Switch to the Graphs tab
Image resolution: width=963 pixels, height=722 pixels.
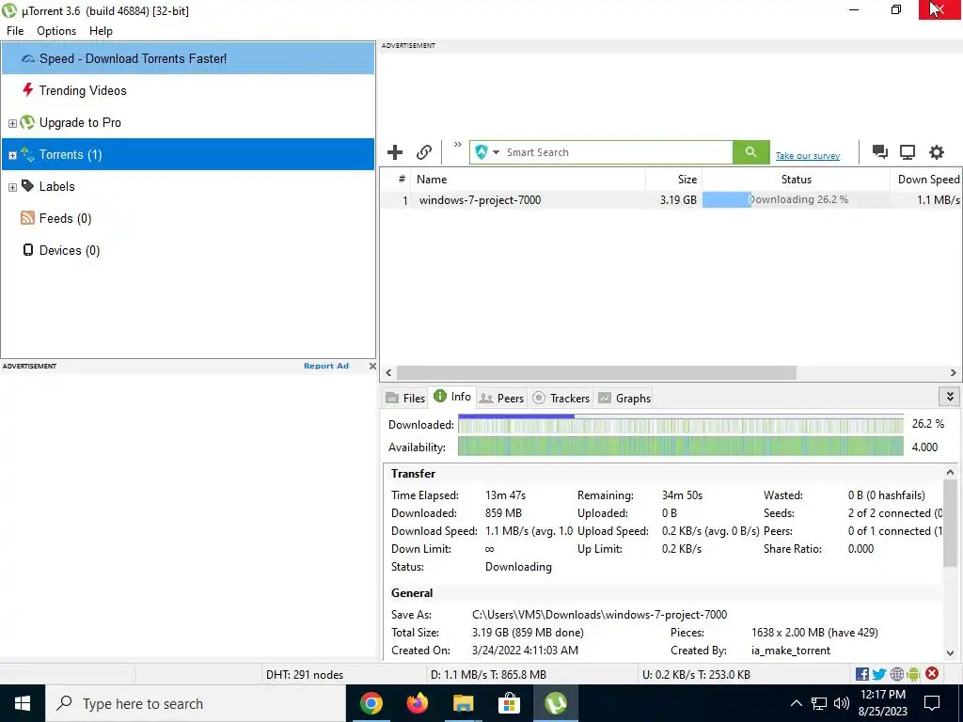tap(624, 398)
